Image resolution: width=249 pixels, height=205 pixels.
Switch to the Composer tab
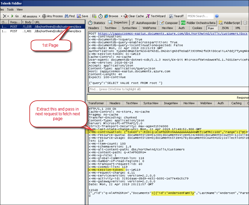click(169, 23)
